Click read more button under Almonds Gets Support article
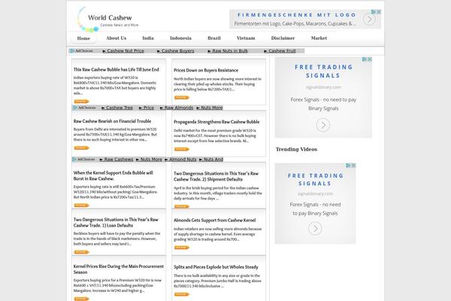 (x=181, y=248)
